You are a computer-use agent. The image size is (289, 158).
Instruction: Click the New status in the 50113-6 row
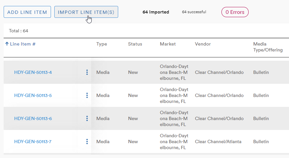133,118
